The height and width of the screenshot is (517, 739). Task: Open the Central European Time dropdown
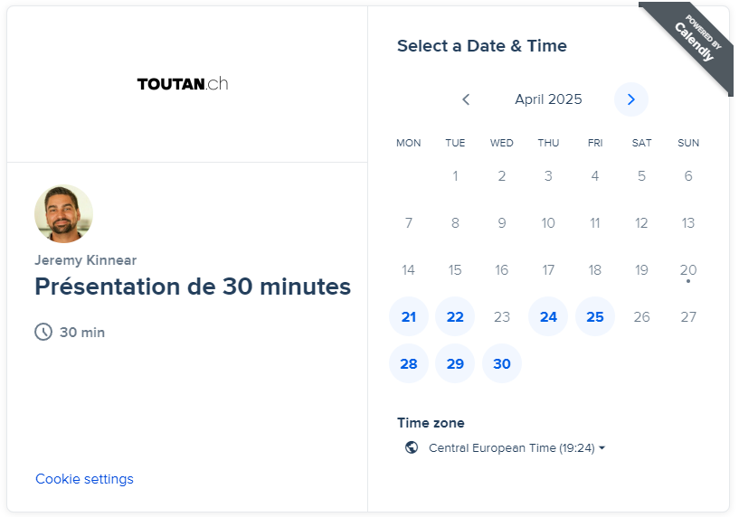[x=516, y=447]
